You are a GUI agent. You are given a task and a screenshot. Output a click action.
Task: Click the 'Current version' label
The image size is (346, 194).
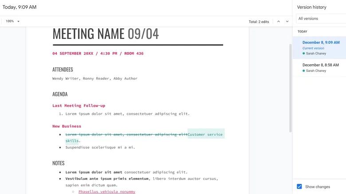(313, 48)
